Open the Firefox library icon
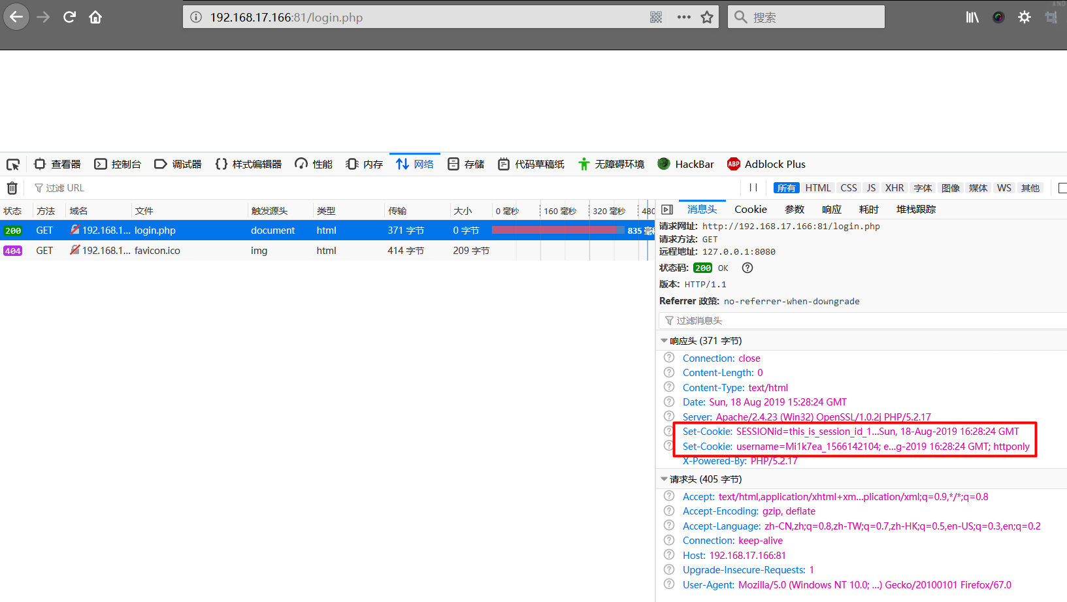Screen dimensions: 1067x602 click(x=972, y=17)
